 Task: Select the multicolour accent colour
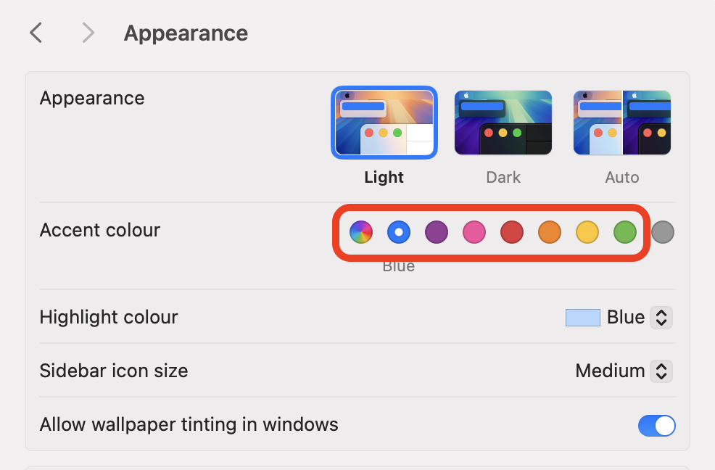point(361,232)
